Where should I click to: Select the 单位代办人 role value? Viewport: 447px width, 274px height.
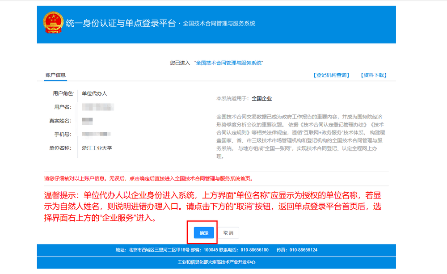[94, 93]
